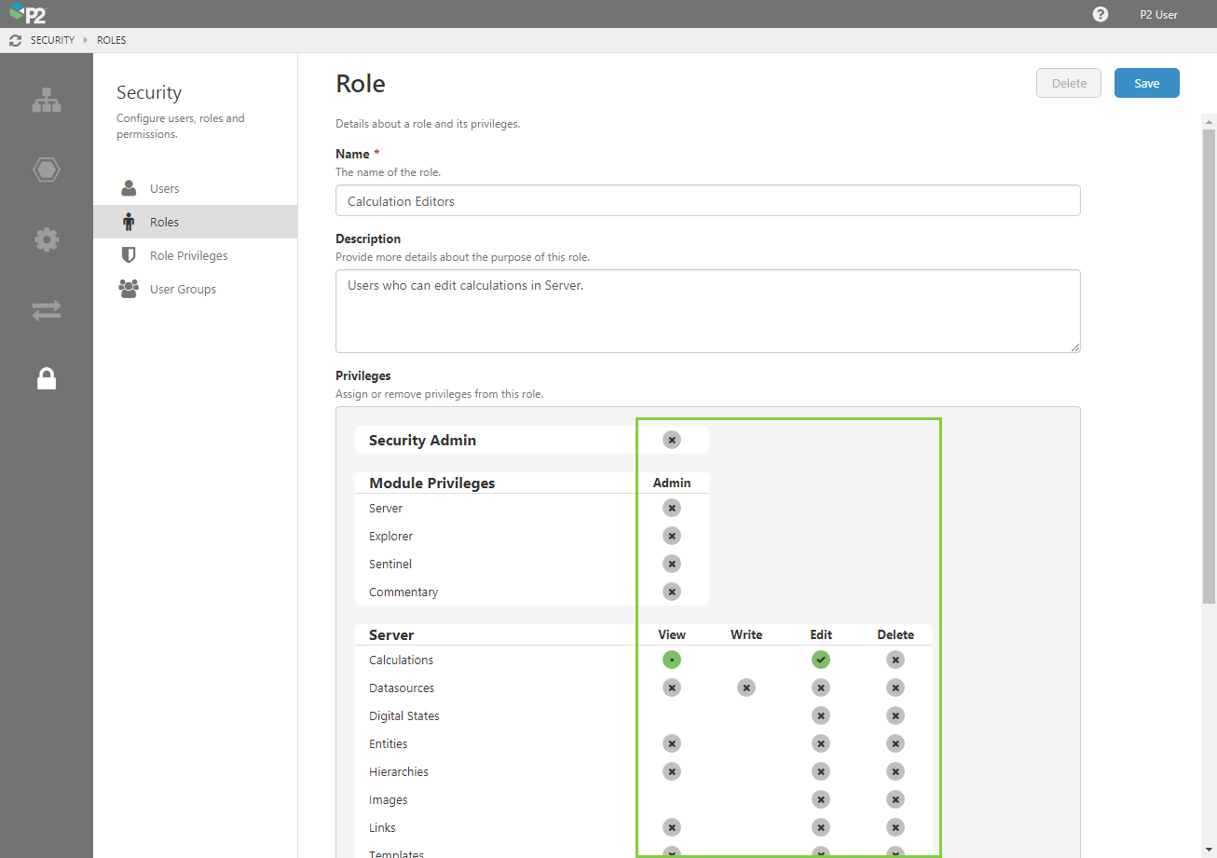Image resolution: width=1217 pixels, height=858 pixels.
Task: Click the P2 logo in header
Action: (28, 14)
